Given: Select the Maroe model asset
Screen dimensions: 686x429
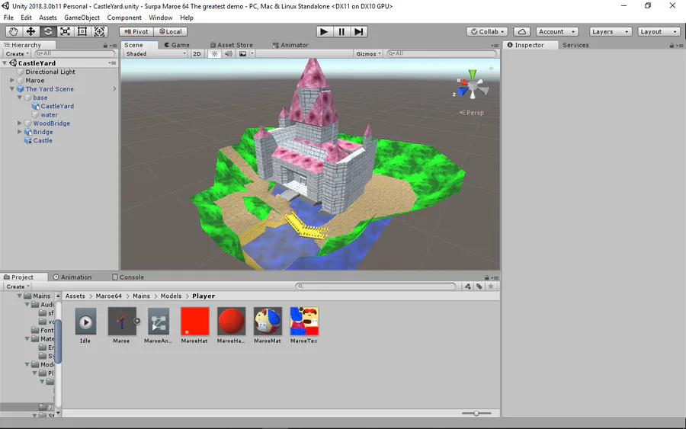Looking at the screenshot, I should pos(122,325).
